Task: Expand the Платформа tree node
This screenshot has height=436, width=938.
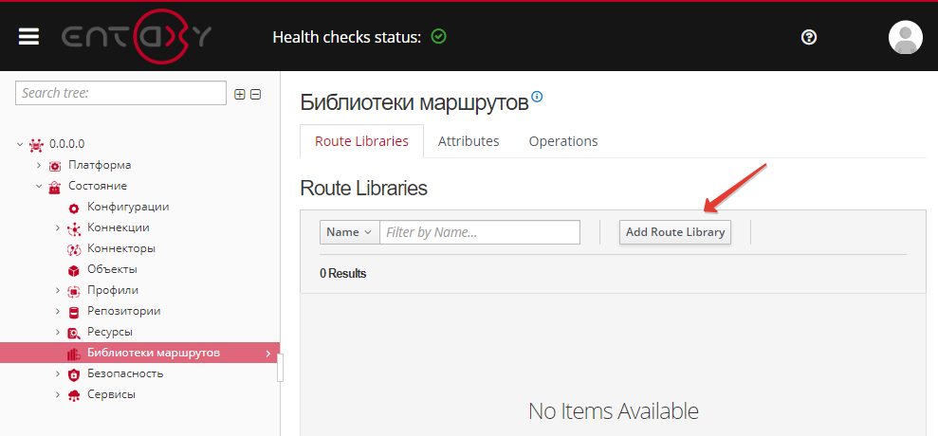Action: (39, 165)
